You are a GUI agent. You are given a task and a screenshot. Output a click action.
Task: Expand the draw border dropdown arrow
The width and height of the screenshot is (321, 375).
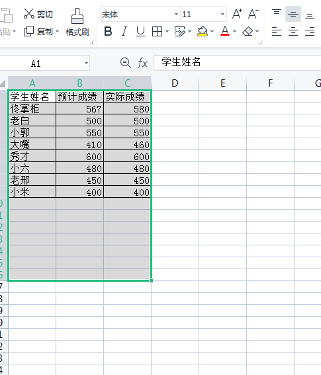tap(189, 31)
